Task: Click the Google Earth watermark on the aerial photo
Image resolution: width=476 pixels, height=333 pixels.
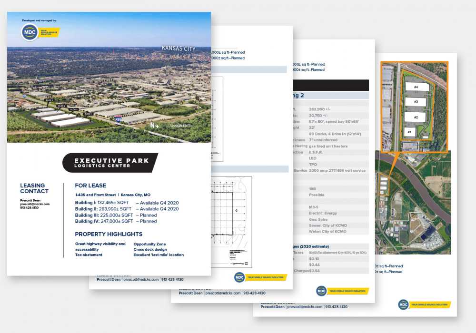Action: (183, 126)
